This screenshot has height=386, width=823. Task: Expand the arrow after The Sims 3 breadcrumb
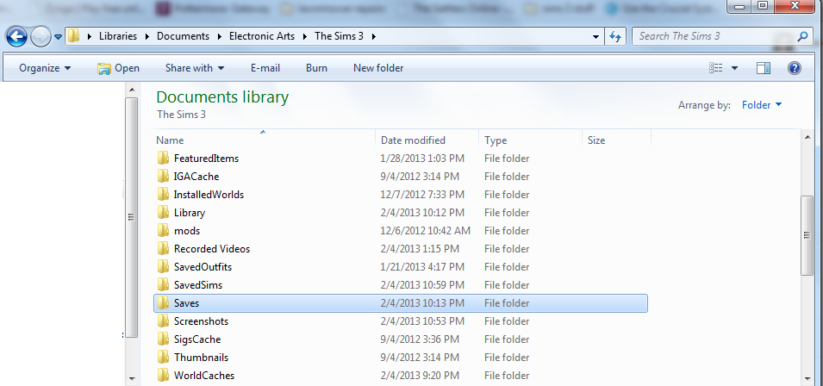373,37
